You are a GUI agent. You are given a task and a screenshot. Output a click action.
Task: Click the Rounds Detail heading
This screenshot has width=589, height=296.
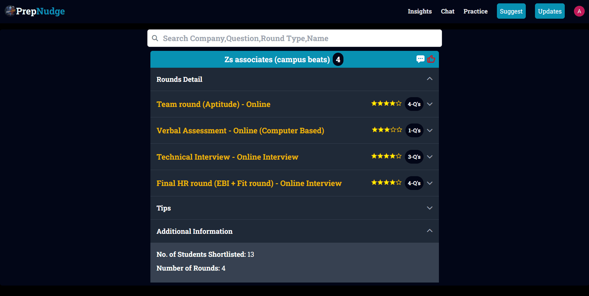pyautogui.click(x=179, y=79)
